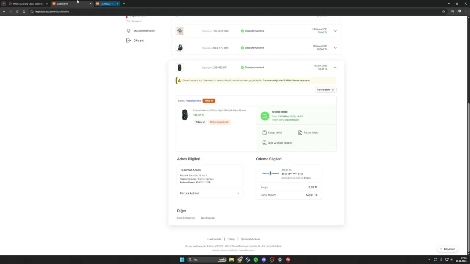View site information icon beside the URL

[x=32, y=11]
